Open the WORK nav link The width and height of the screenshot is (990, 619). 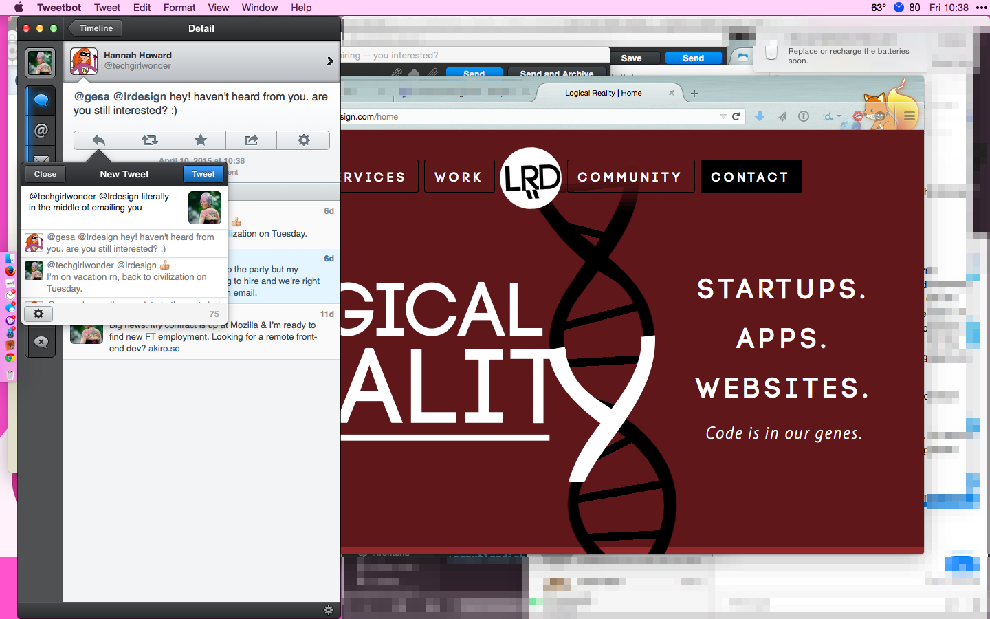tap(459, 177)
